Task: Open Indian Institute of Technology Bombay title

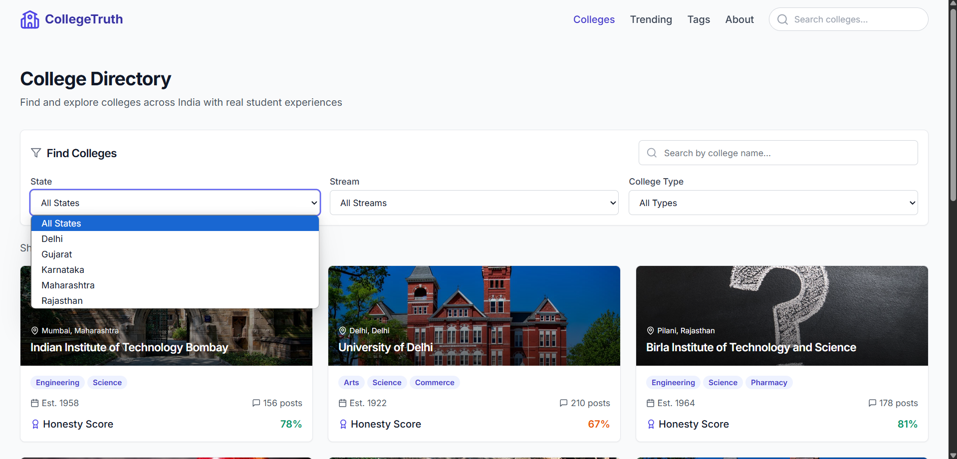Action: coord(129,347)
